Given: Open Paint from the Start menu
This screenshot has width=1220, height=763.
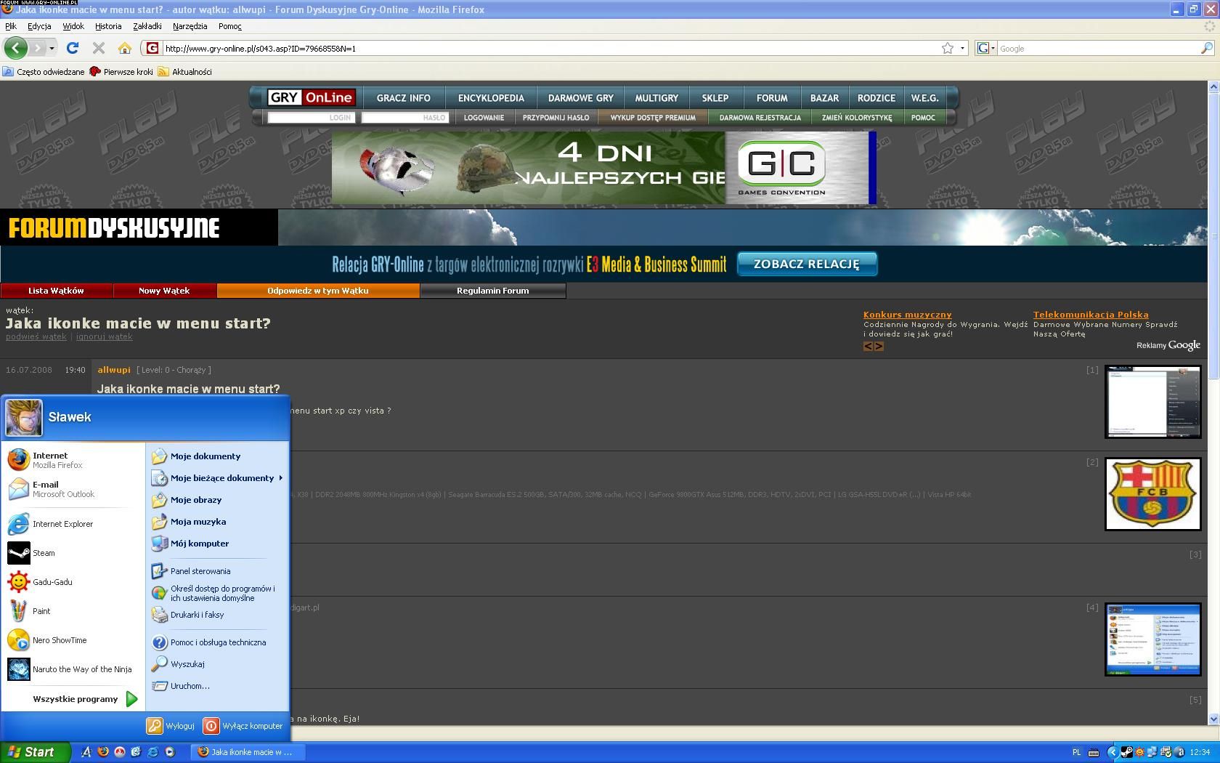Looking at the screenshot, I should [41, 611].
